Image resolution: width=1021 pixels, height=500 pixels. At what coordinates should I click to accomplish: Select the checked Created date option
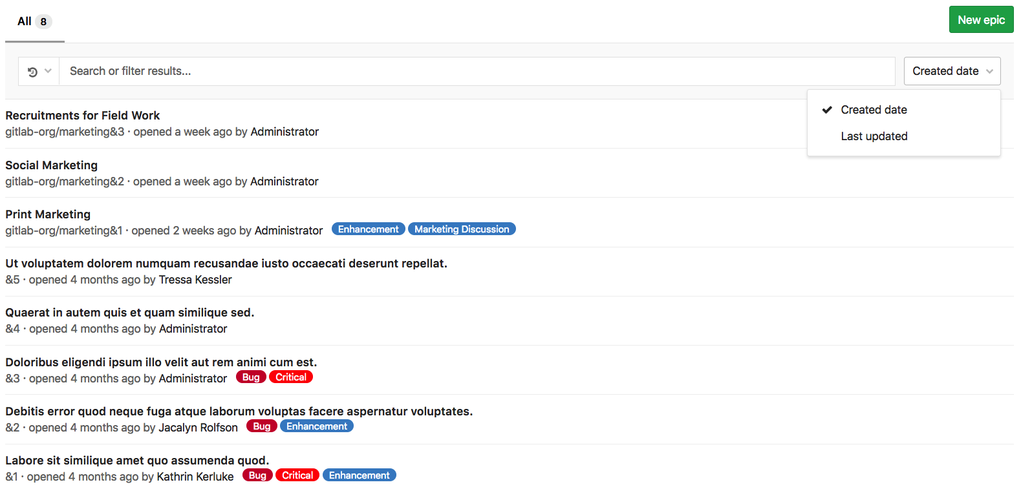tap(874, 110)
